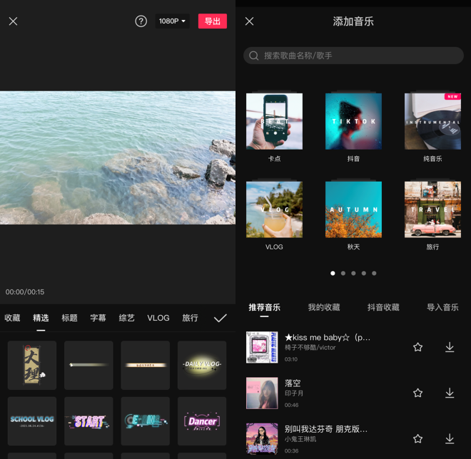Image resolution: width=471 pixels, height=459 pixels.
Task: Favorite the 落空 song with star
Action: click(x=417, y=393)
